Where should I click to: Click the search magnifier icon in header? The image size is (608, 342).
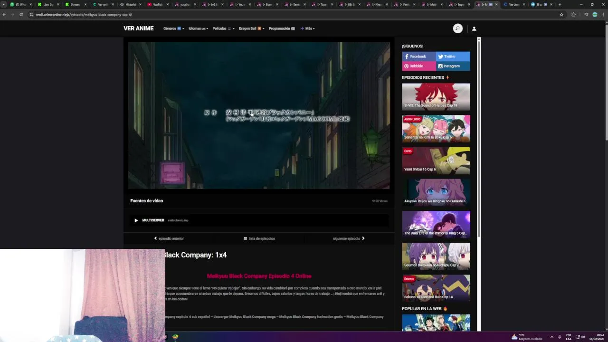pos(457,28)
